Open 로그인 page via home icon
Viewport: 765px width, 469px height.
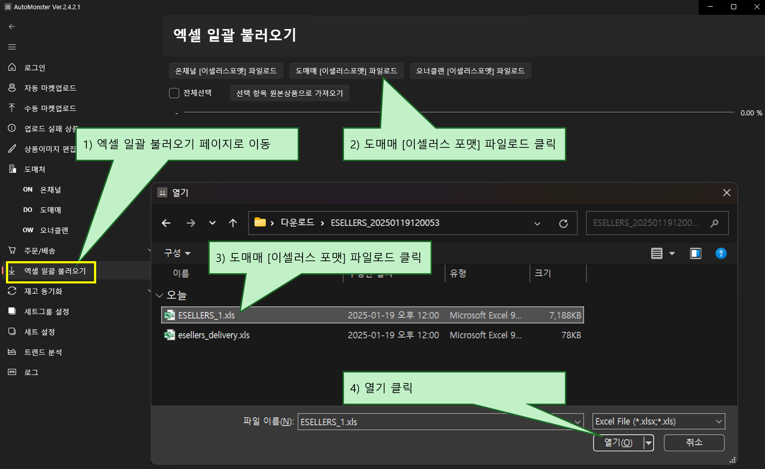click(x=12, y=67)
